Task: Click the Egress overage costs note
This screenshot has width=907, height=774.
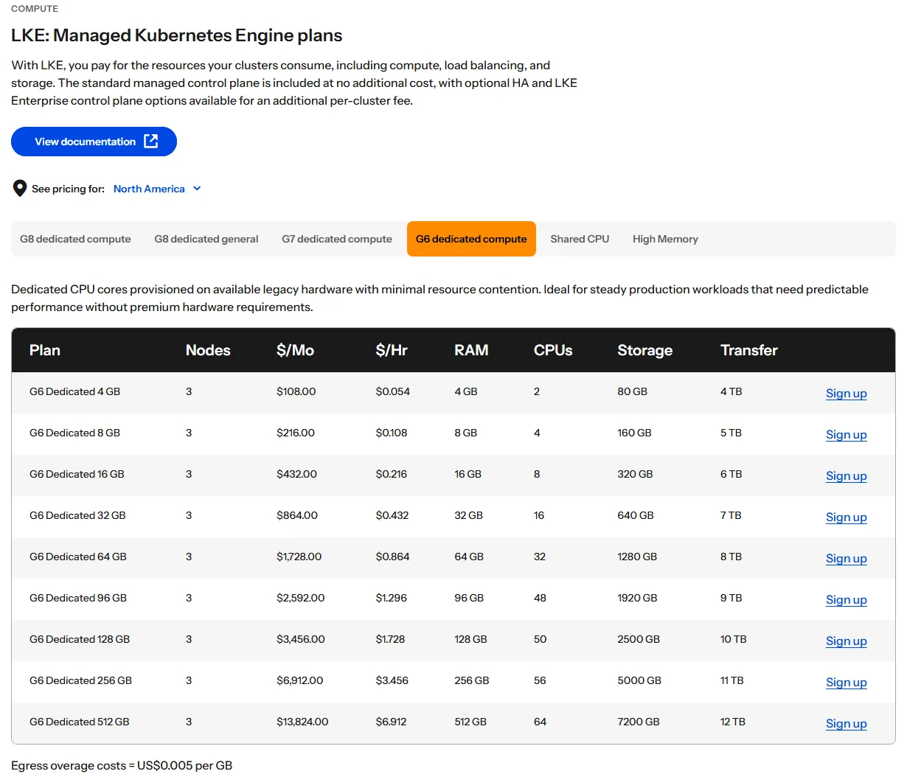Action: click(122, 765)
